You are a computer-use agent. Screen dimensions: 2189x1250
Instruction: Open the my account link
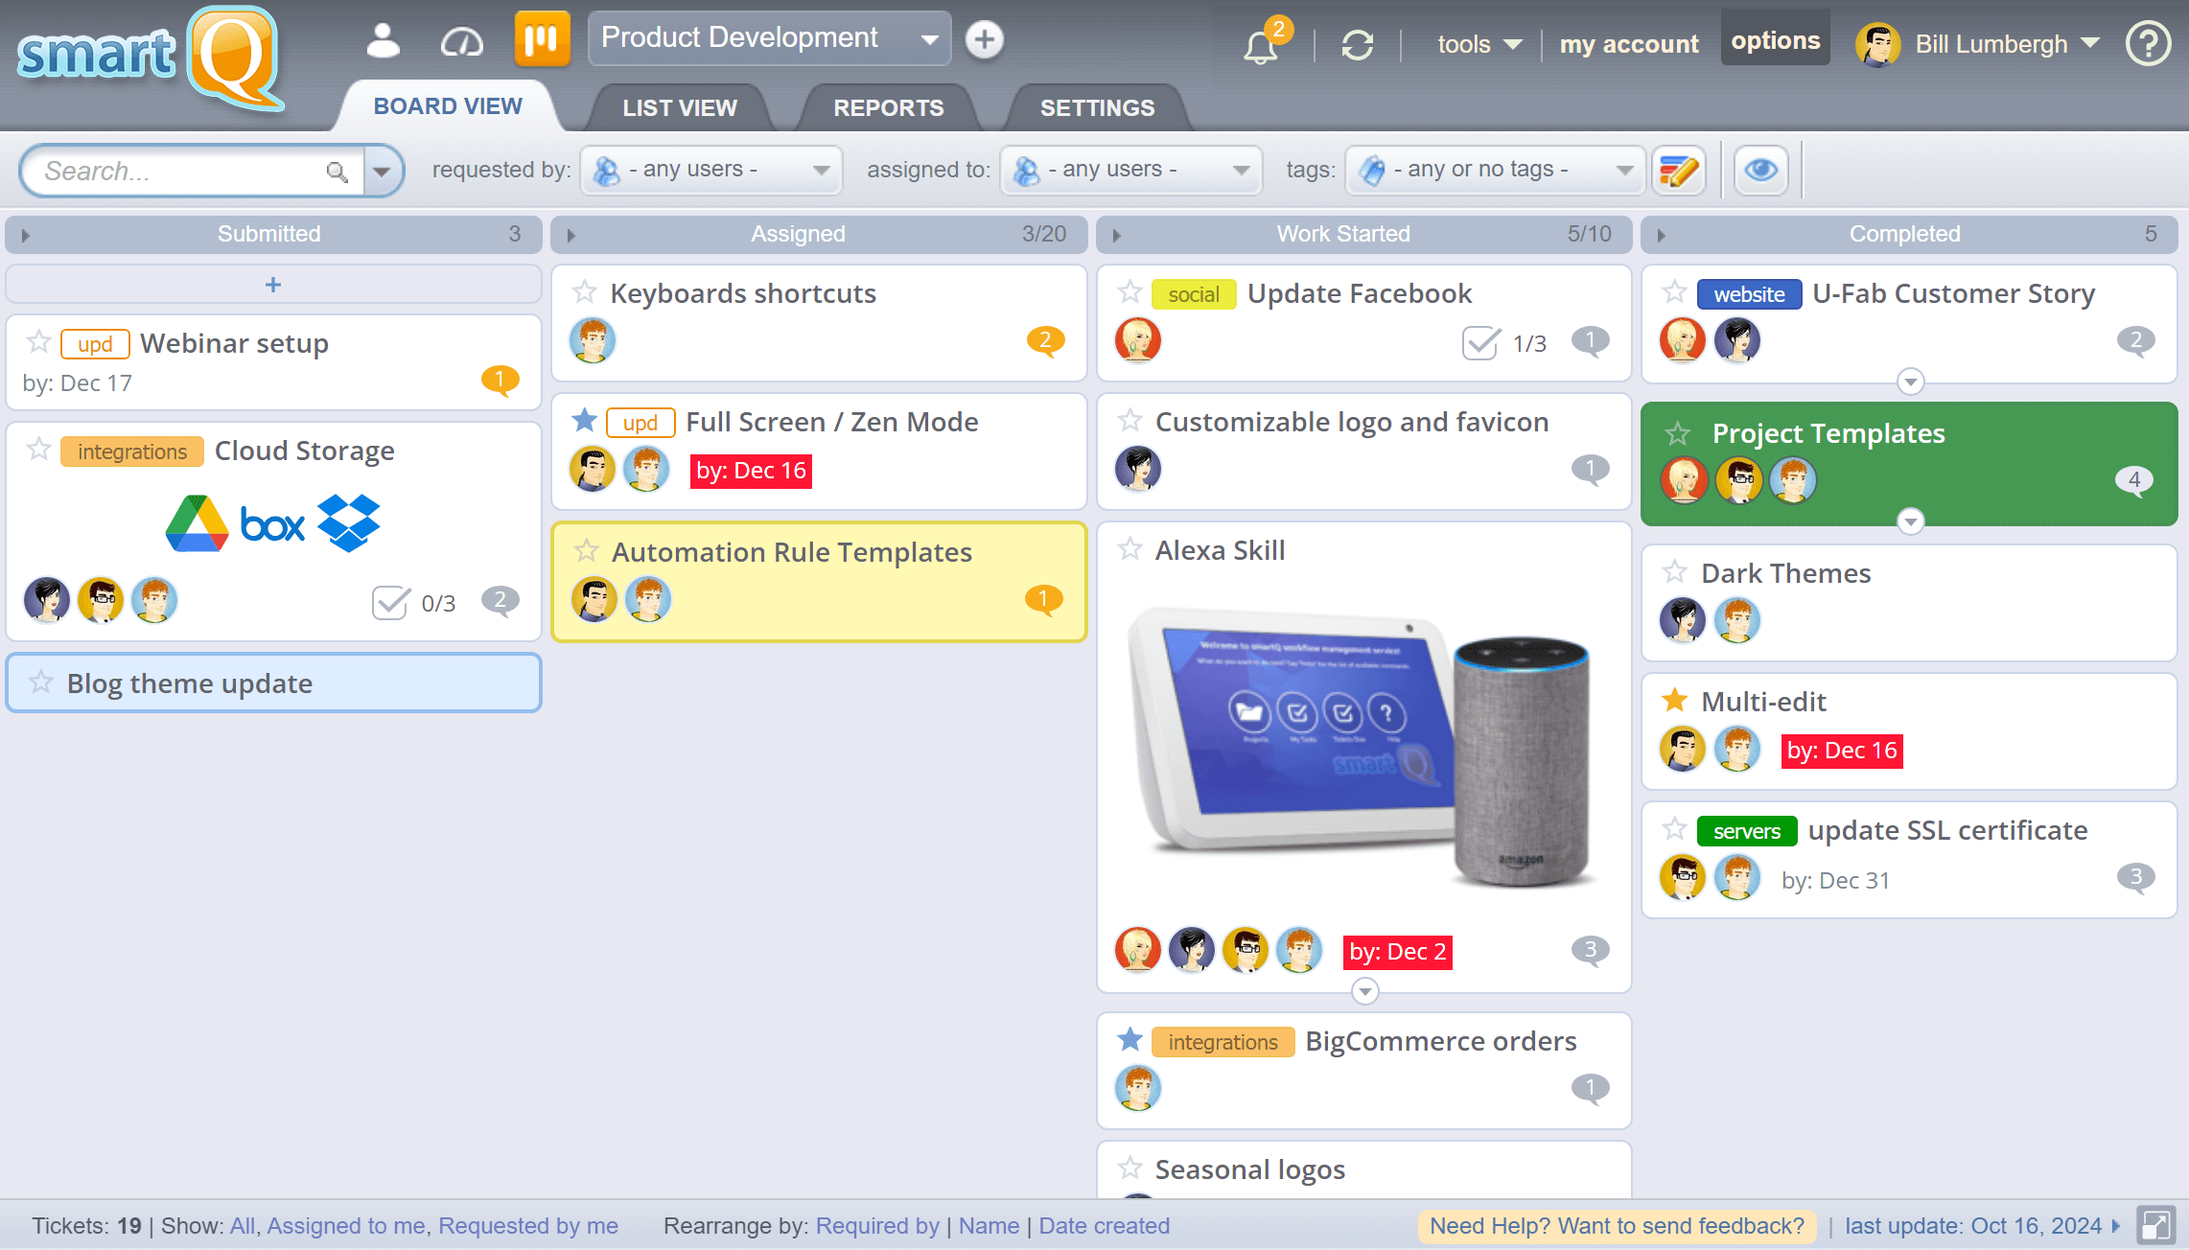[x=1628, y=44]
